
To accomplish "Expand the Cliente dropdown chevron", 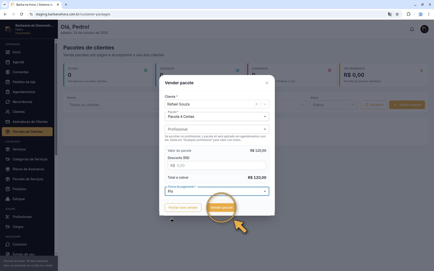I will pyautogui.click(x=265, y=104).
